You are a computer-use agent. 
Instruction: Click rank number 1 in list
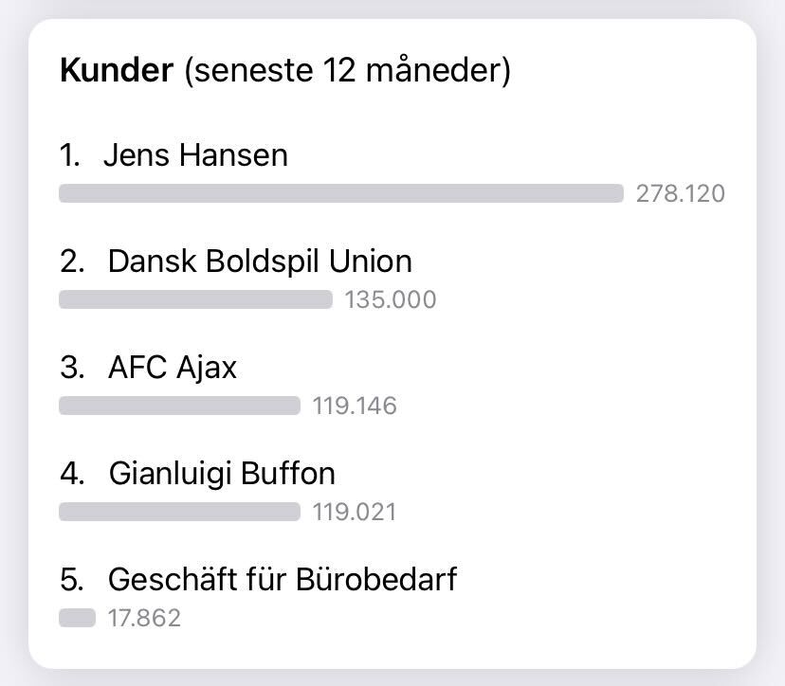(x=69, y=155)
